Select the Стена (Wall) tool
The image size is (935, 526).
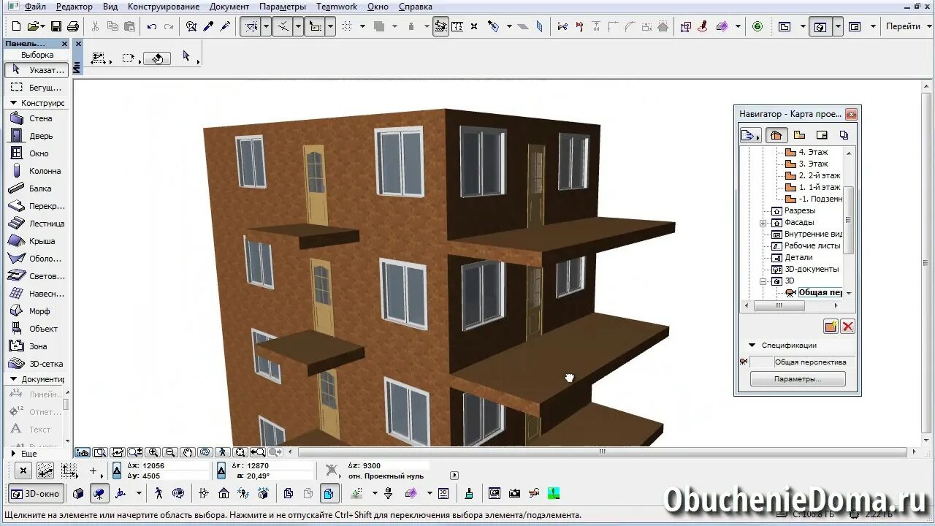click(36, 118)
